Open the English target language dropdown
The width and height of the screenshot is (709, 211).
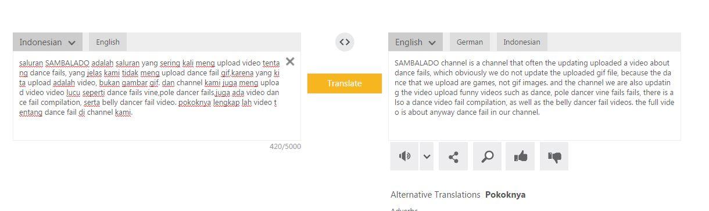coord(416,42)
